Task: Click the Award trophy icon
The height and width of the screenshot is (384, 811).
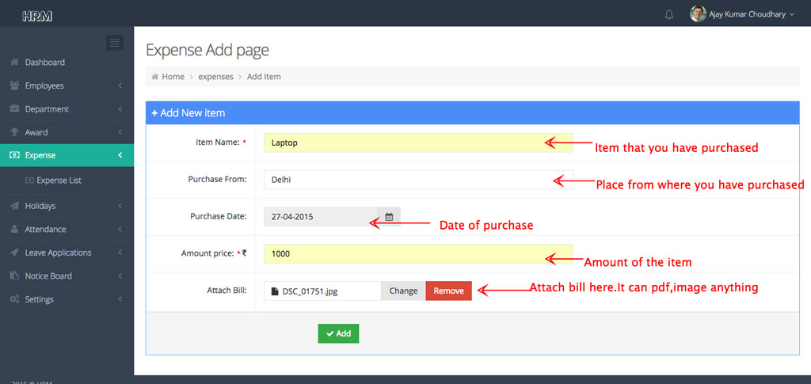Action: (x=14, y=132)
